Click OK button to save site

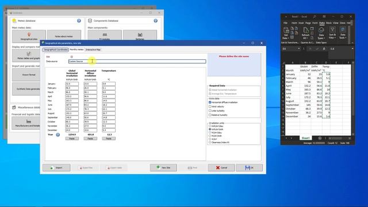click(x=249, y=167)
